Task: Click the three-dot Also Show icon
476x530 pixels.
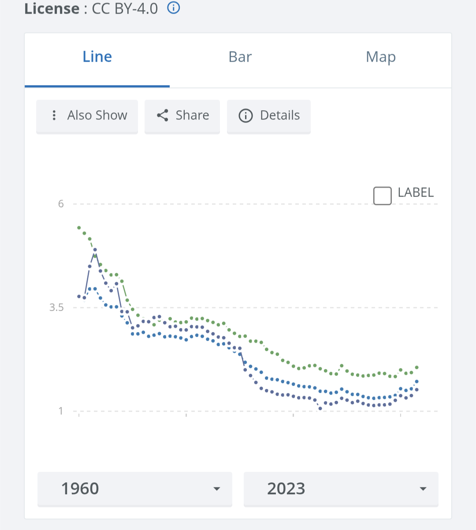Action: pos(54,116)
